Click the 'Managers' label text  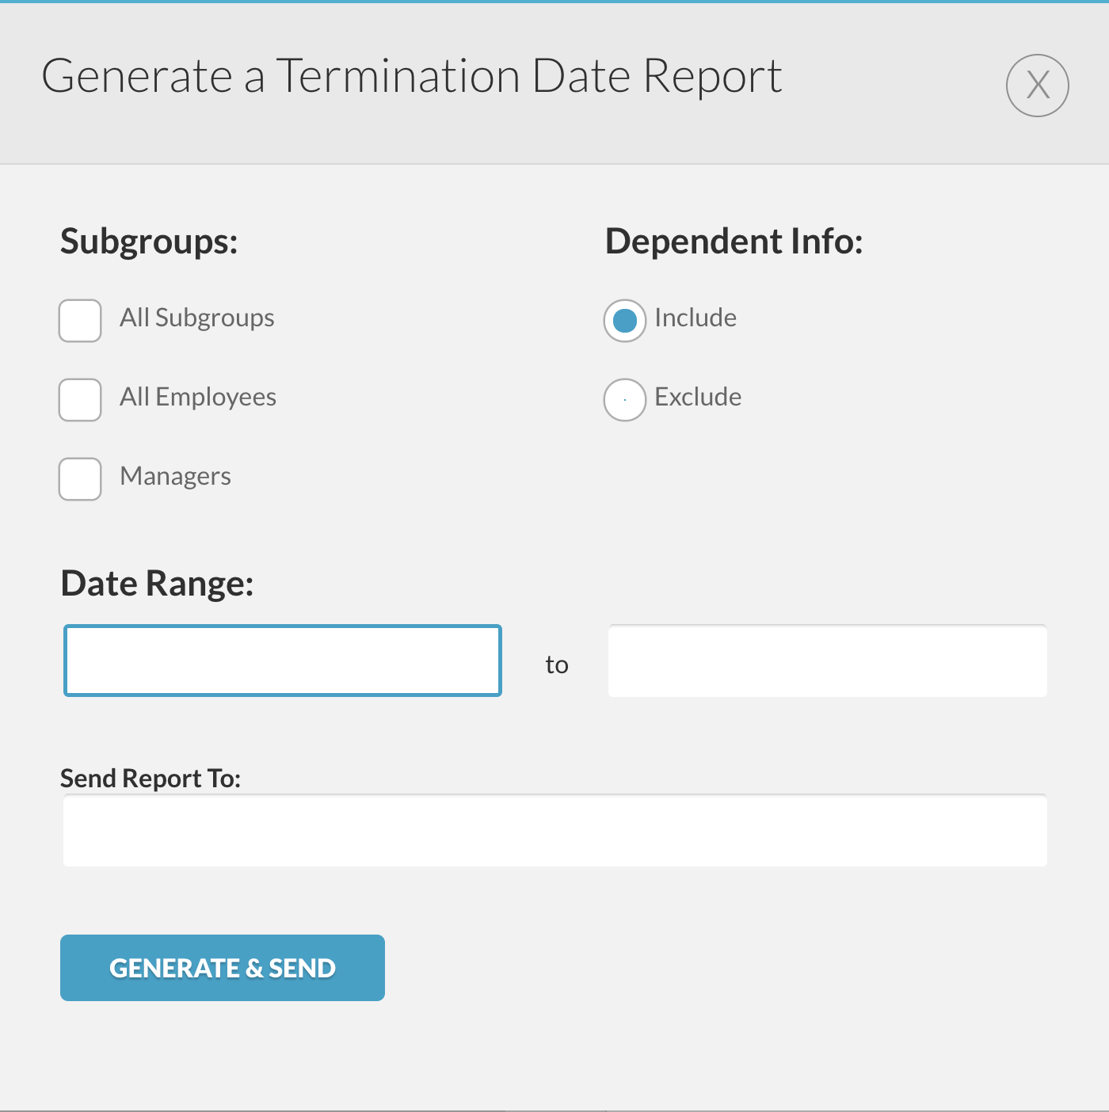click(x=176, y=477)
